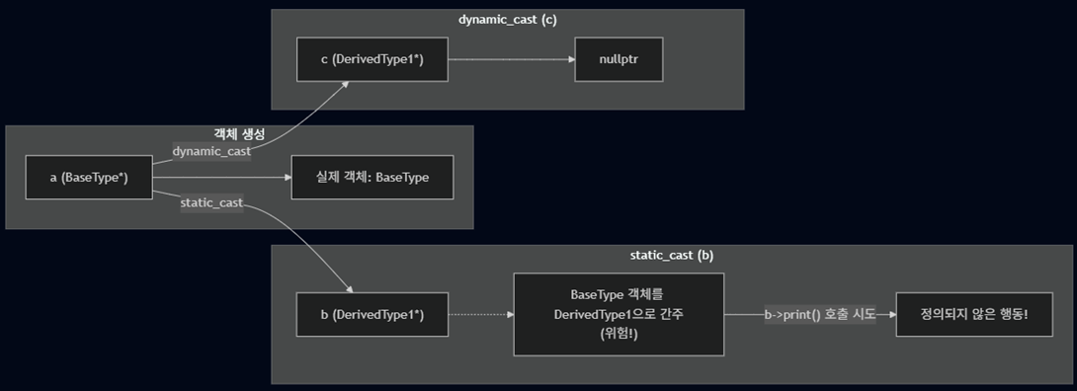This screenshot has width=1077, height=391.
Task: Select the 'BaseType 객체를 DerivedType1으로 간주' node
Action: [x=619, y=315]
